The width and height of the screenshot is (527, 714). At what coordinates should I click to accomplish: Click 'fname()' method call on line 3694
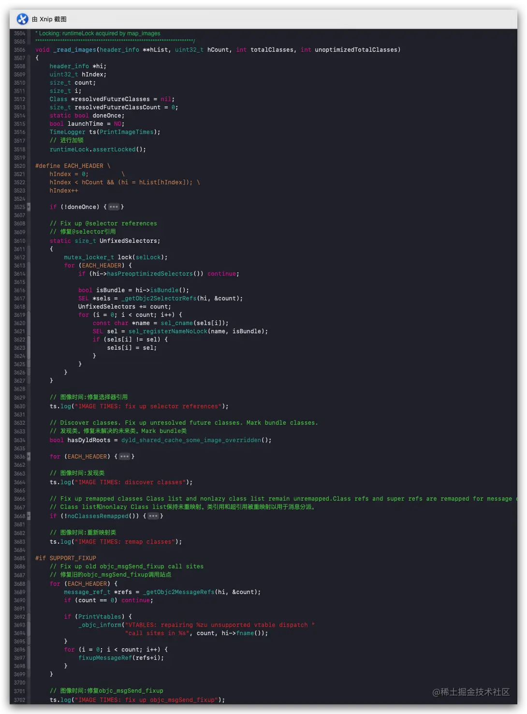[x=249, y=633]
